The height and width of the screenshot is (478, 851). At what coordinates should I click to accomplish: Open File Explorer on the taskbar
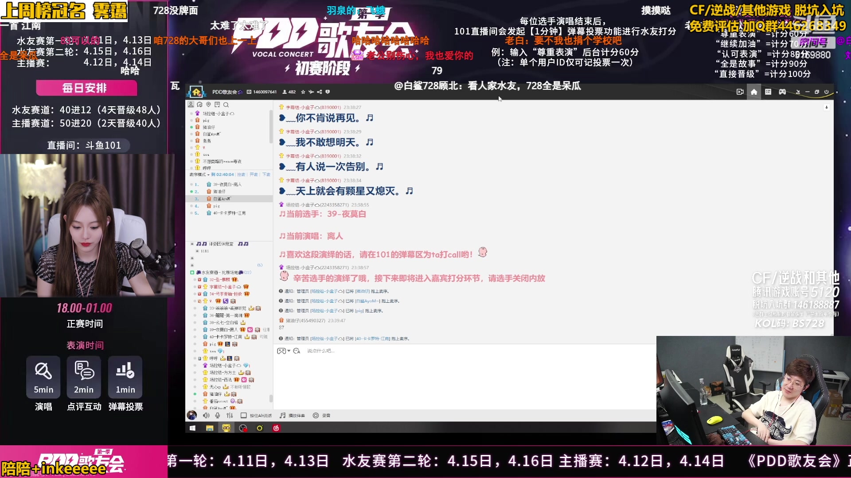[x=210, y=428]
